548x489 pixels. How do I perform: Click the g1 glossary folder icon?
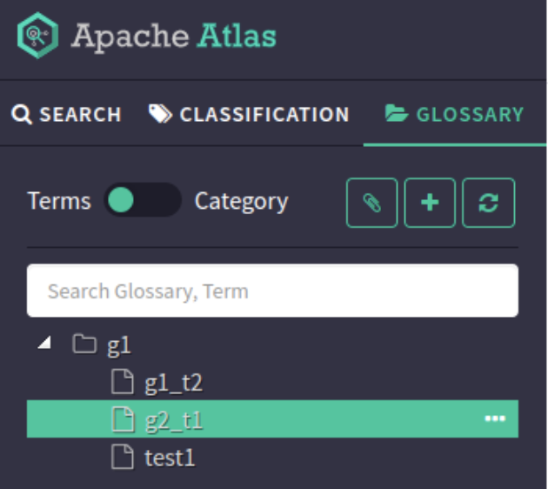coord(84,345)
